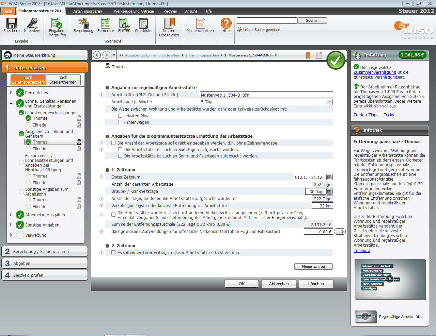
Task: Click the Speichern disk icon
Action: pos(12,23)
